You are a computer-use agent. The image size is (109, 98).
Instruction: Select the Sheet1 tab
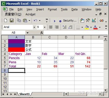(x=25, y=94)
